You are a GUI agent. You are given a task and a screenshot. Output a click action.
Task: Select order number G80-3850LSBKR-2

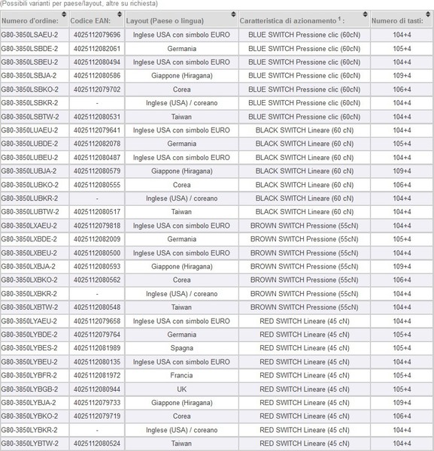(29, 103)
